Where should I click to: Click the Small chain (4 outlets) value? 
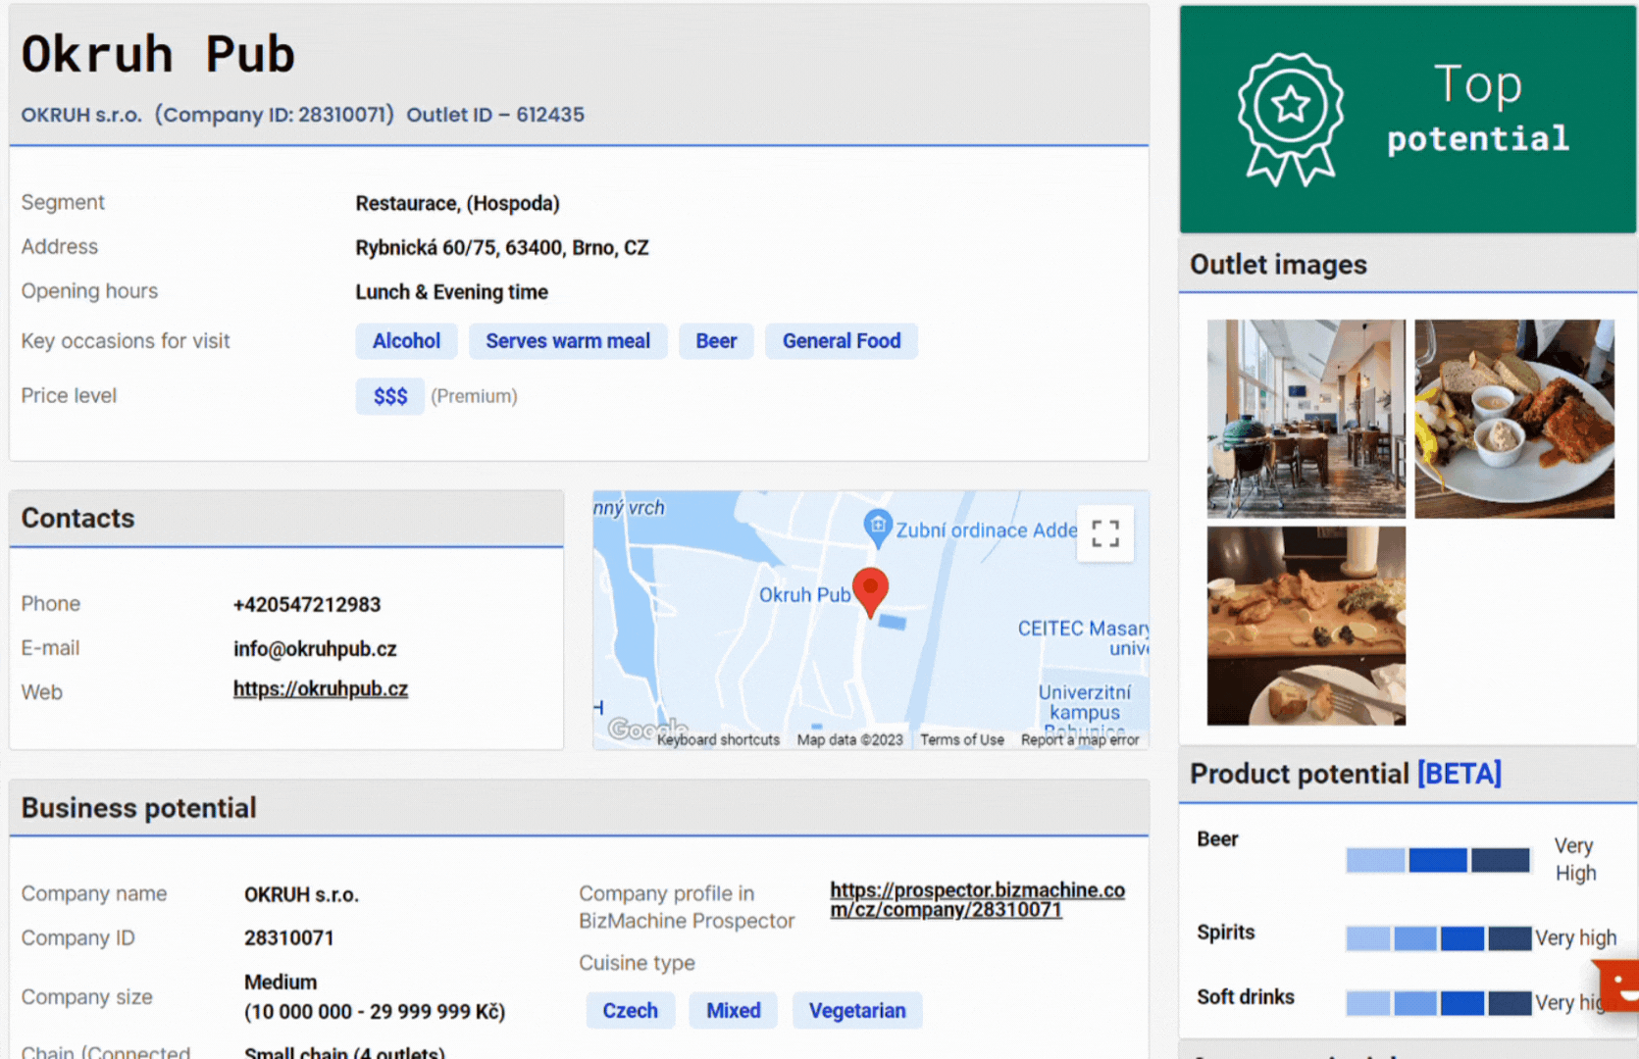click(x=344, y=1051)
